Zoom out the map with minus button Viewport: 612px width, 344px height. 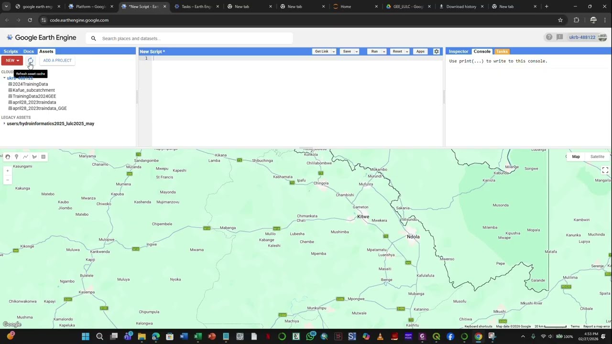[x=7, y=180]
